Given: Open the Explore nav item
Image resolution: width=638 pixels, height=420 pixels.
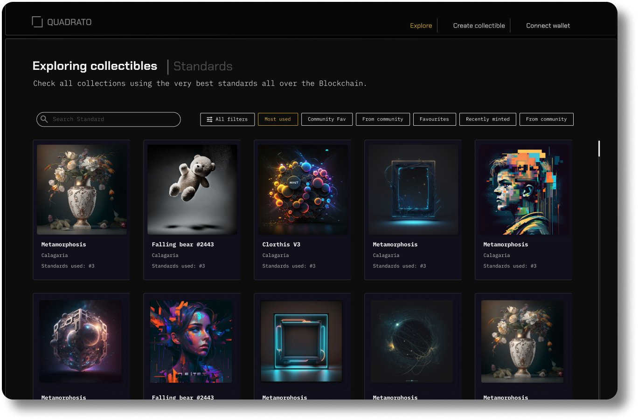Looking at the screenshot, I should 421,26.
